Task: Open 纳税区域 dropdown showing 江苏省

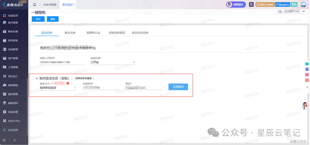Action: tap(113, 62)
